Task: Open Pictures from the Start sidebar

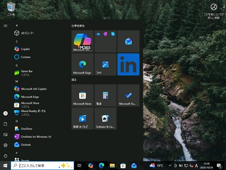Action: pyautogui.click(x=6, y=135)
